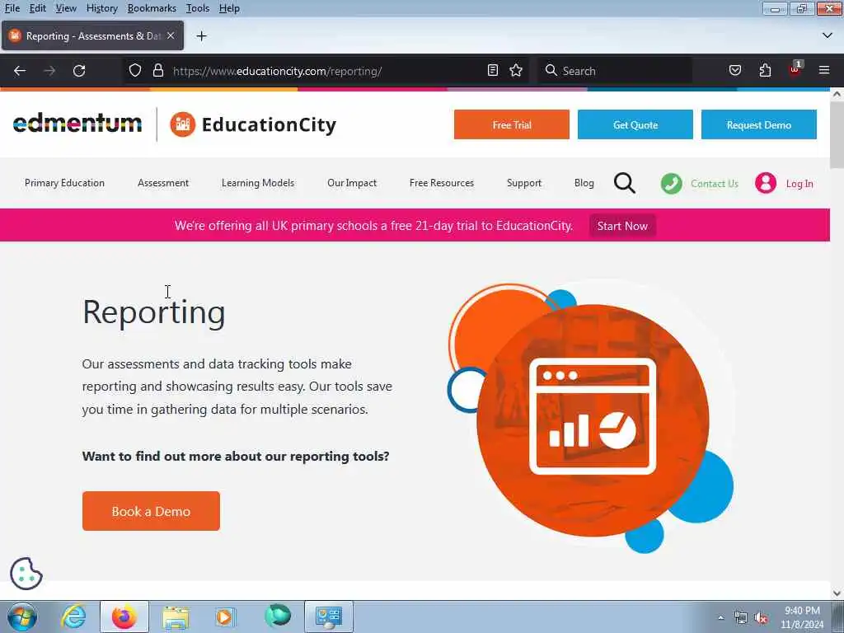Click the pink user account icon
This screenshot has width=844, height=633.
coord(766,183)
